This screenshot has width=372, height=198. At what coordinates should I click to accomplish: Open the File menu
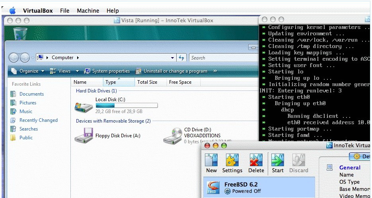tap(64, 11)
